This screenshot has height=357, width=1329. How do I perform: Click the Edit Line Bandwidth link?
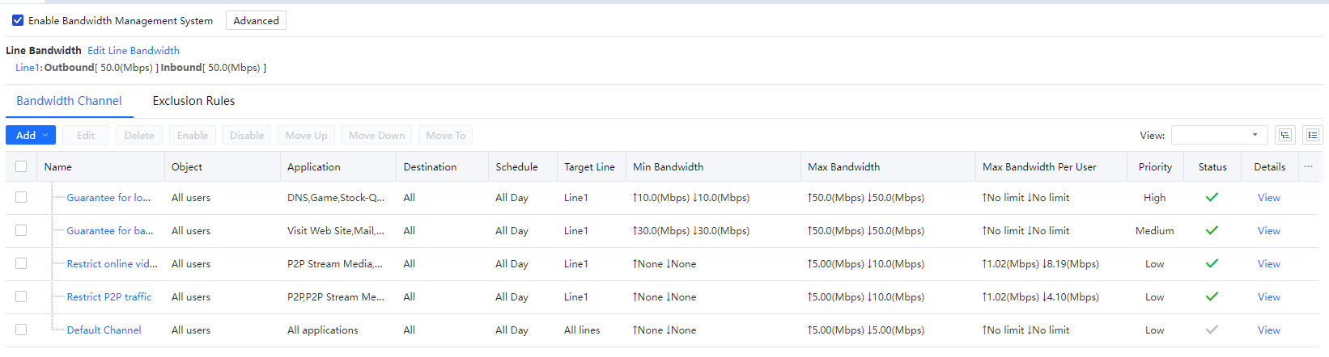click(x=134, y=50)
